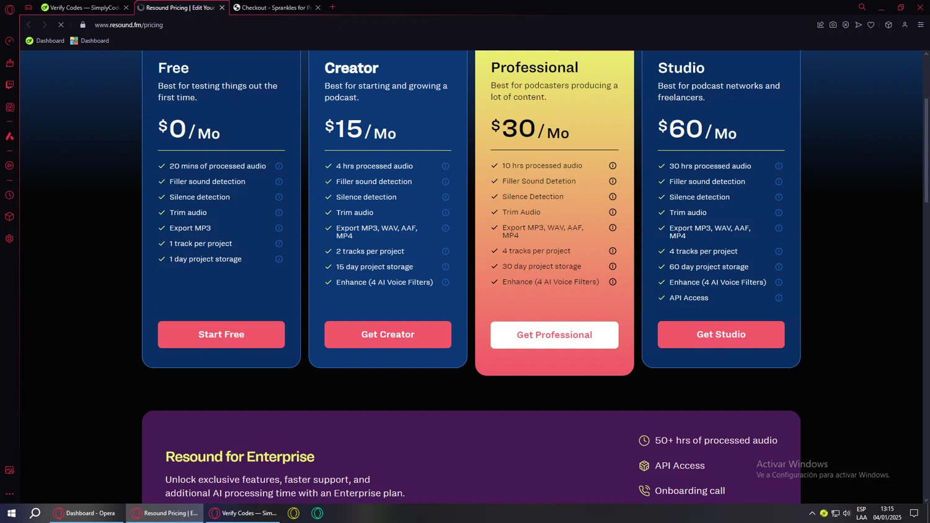Click the Get Studio button

pos(721,335)
